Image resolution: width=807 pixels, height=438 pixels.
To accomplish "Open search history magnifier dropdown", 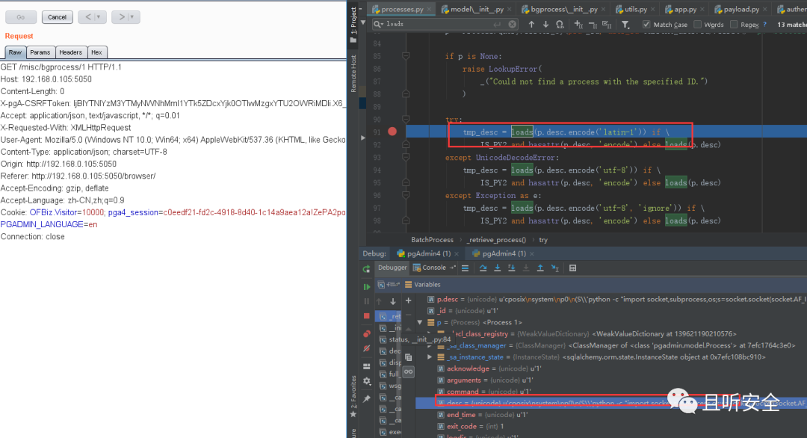I will (378, 24).
